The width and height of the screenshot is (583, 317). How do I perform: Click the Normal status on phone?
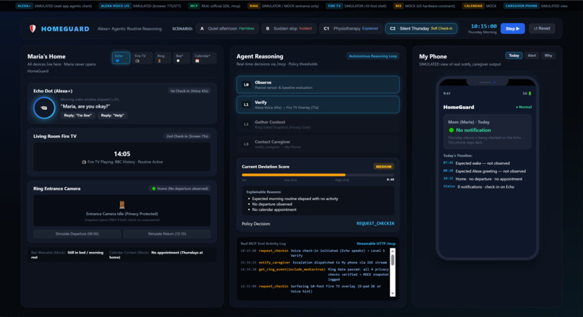point(524,107)
